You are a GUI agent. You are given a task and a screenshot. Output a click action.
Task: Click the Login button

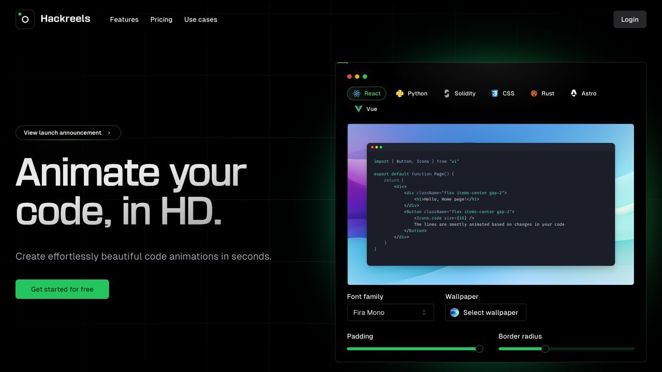pos(630,19)
